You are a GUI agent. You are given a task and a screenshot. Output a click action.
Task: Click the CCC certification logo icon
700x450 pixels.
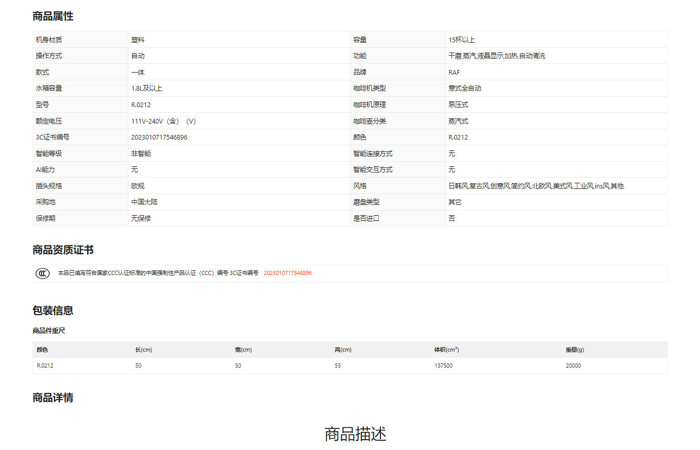(x=43, y=273)
